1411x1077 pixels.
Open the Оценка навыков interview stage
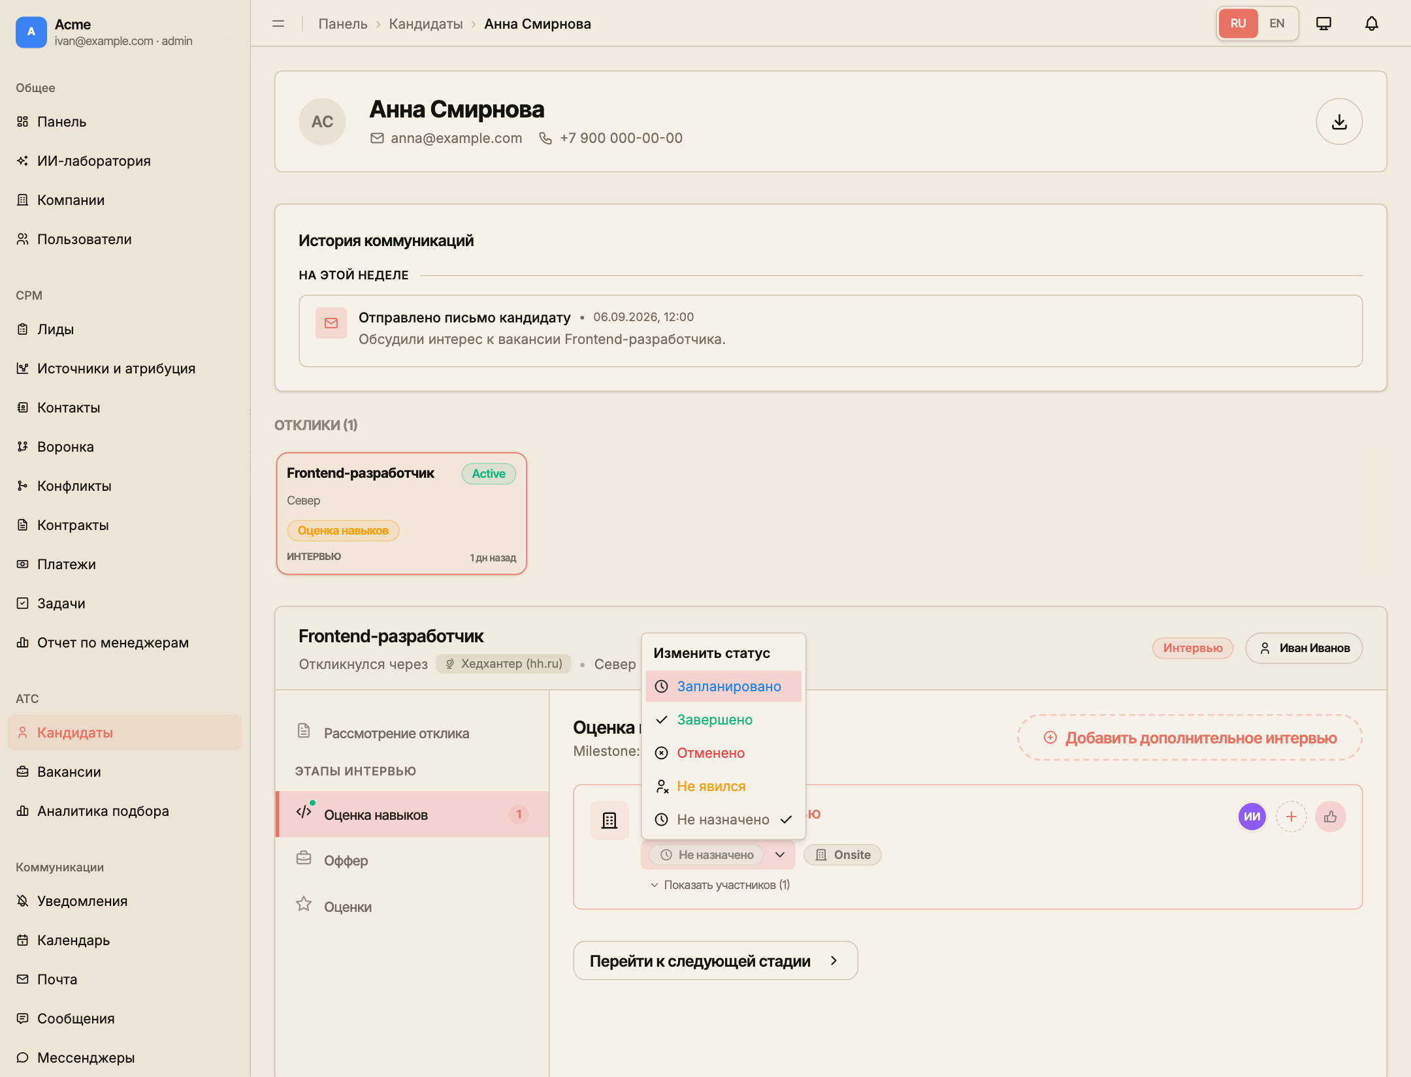point(413,815)
